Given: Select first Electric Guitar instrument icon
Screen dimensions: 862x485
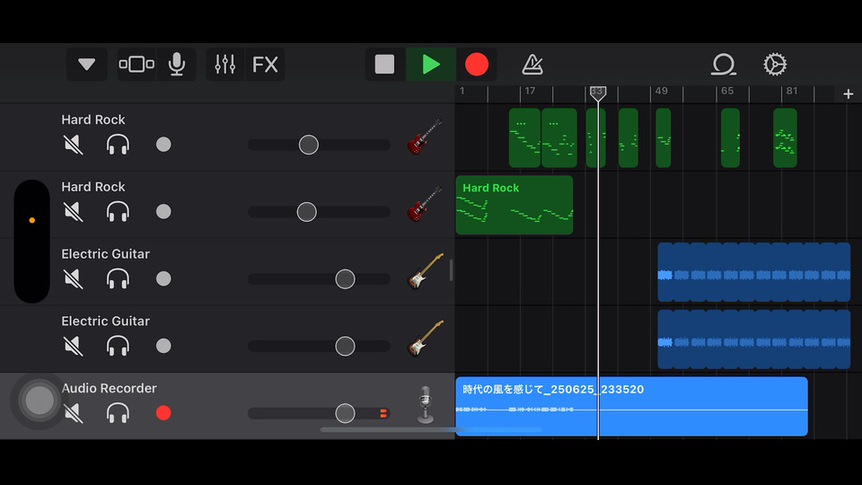Looking at the screenshot, I should (x=425, y=271).
